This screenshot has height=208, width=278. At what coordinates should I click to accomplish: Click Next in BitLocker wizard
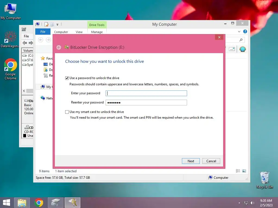(x=191, y=161)
